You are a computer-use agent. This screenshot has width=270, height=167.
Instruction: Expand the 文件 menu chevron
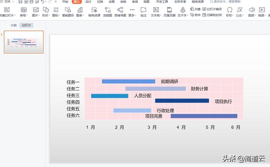point(13,2)
